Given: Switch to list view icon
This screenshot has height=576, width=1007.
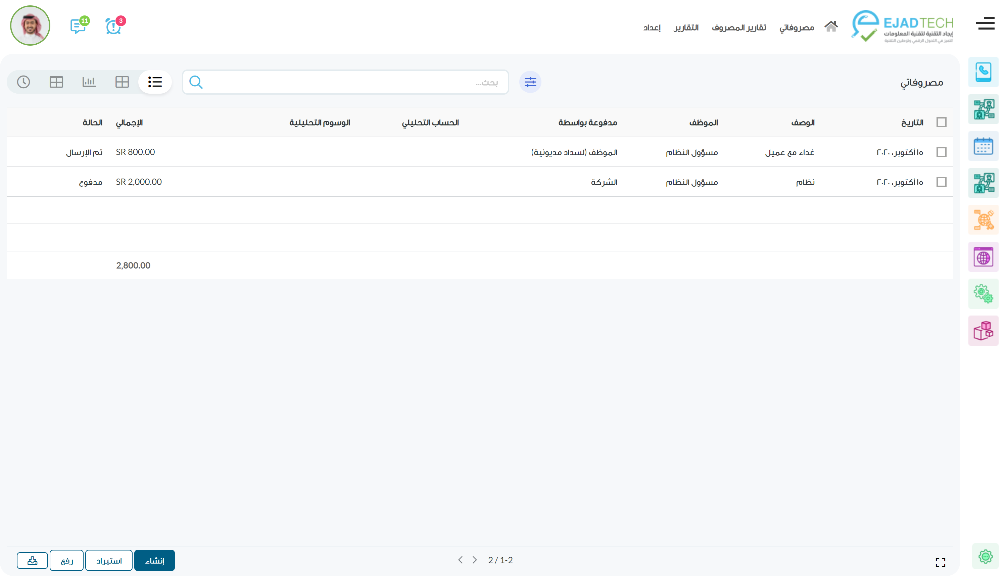Looking at the screenshot, I should [155, 82].
